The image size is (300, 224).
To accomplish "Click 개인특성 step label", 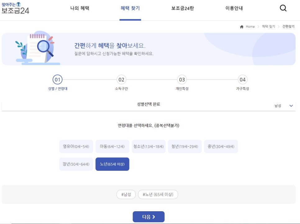I will click(x=182, y=89).
